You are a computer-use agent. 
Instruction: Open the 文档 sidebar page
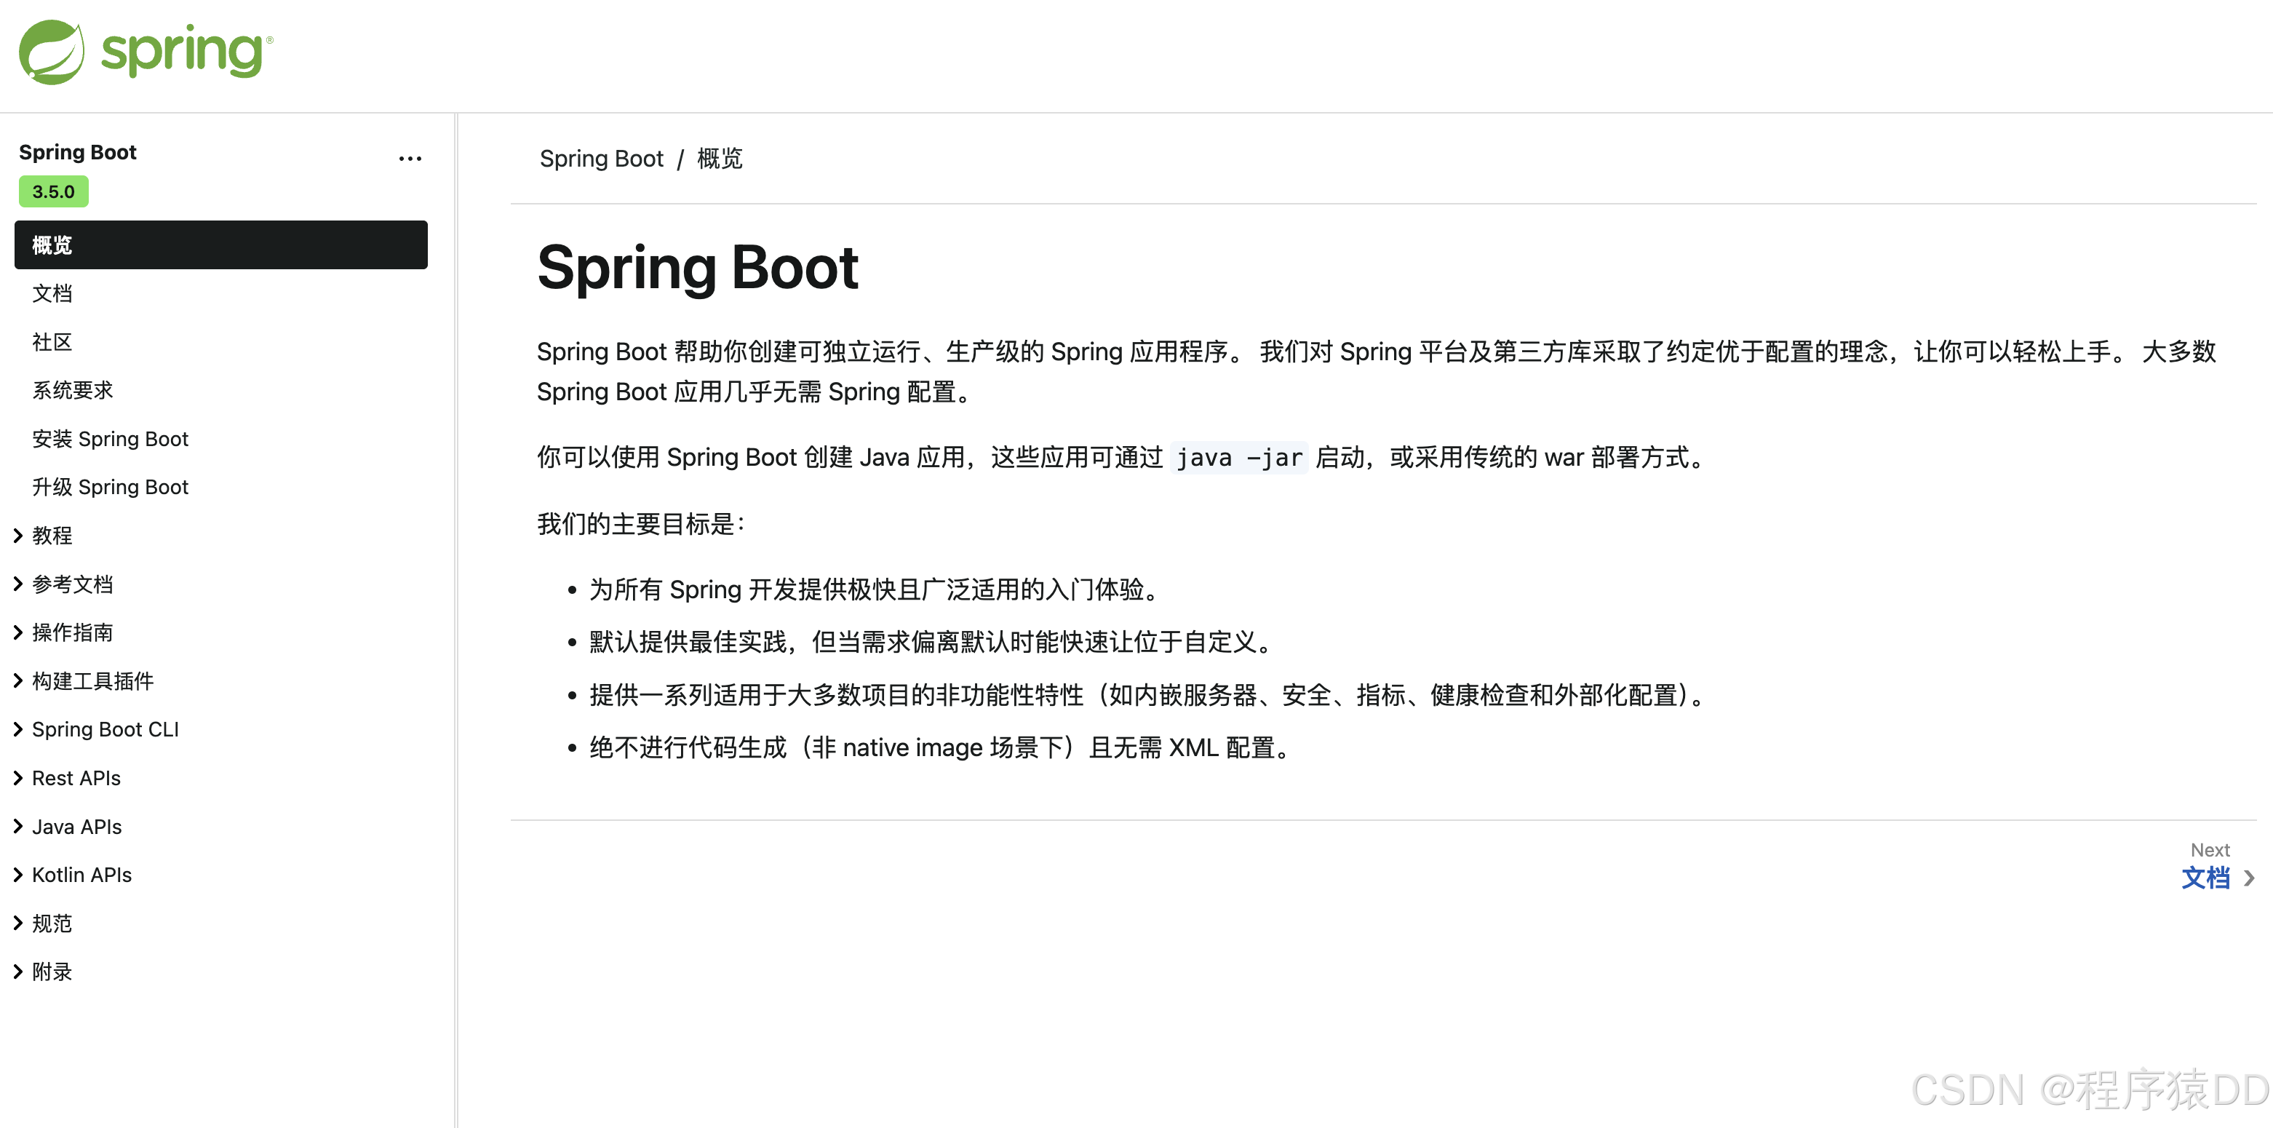[52, 293]
